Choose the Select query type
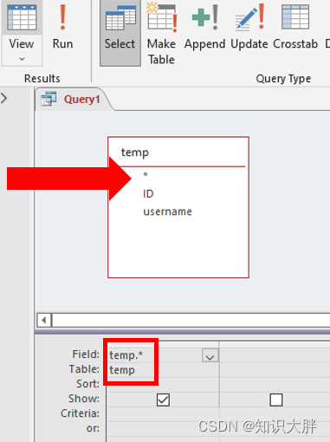330x442 pixels. (x=120, y=32)
